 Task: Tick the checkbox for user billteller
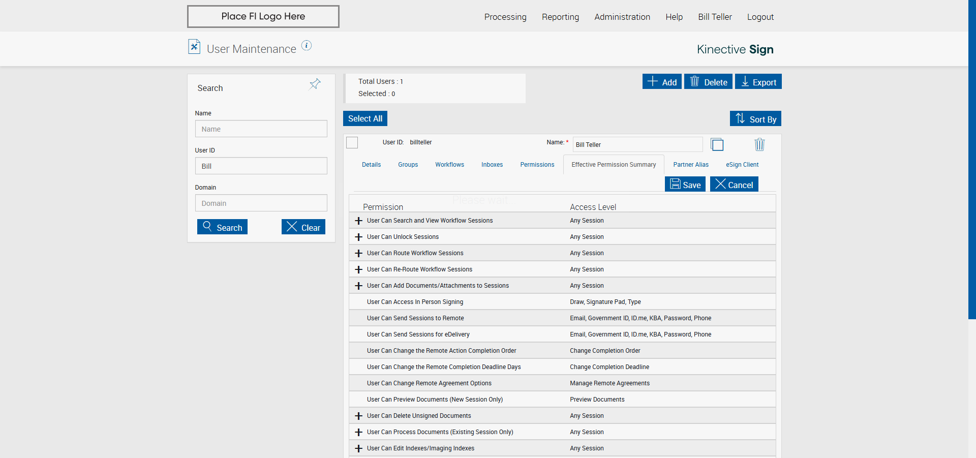pyautogui.click(x=352, y=143)
